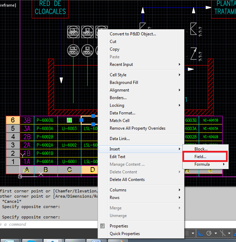Click the Properties palette icon in context menu
Screen dimensions: 236x242
(x=102, y=226)
